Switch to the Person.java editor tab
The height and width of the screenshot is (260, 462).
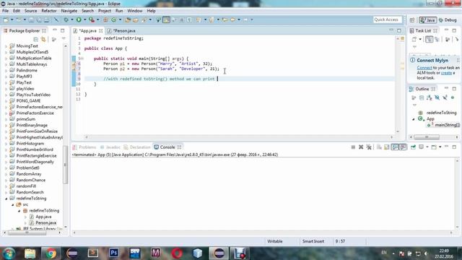click(x=124, y=30)
